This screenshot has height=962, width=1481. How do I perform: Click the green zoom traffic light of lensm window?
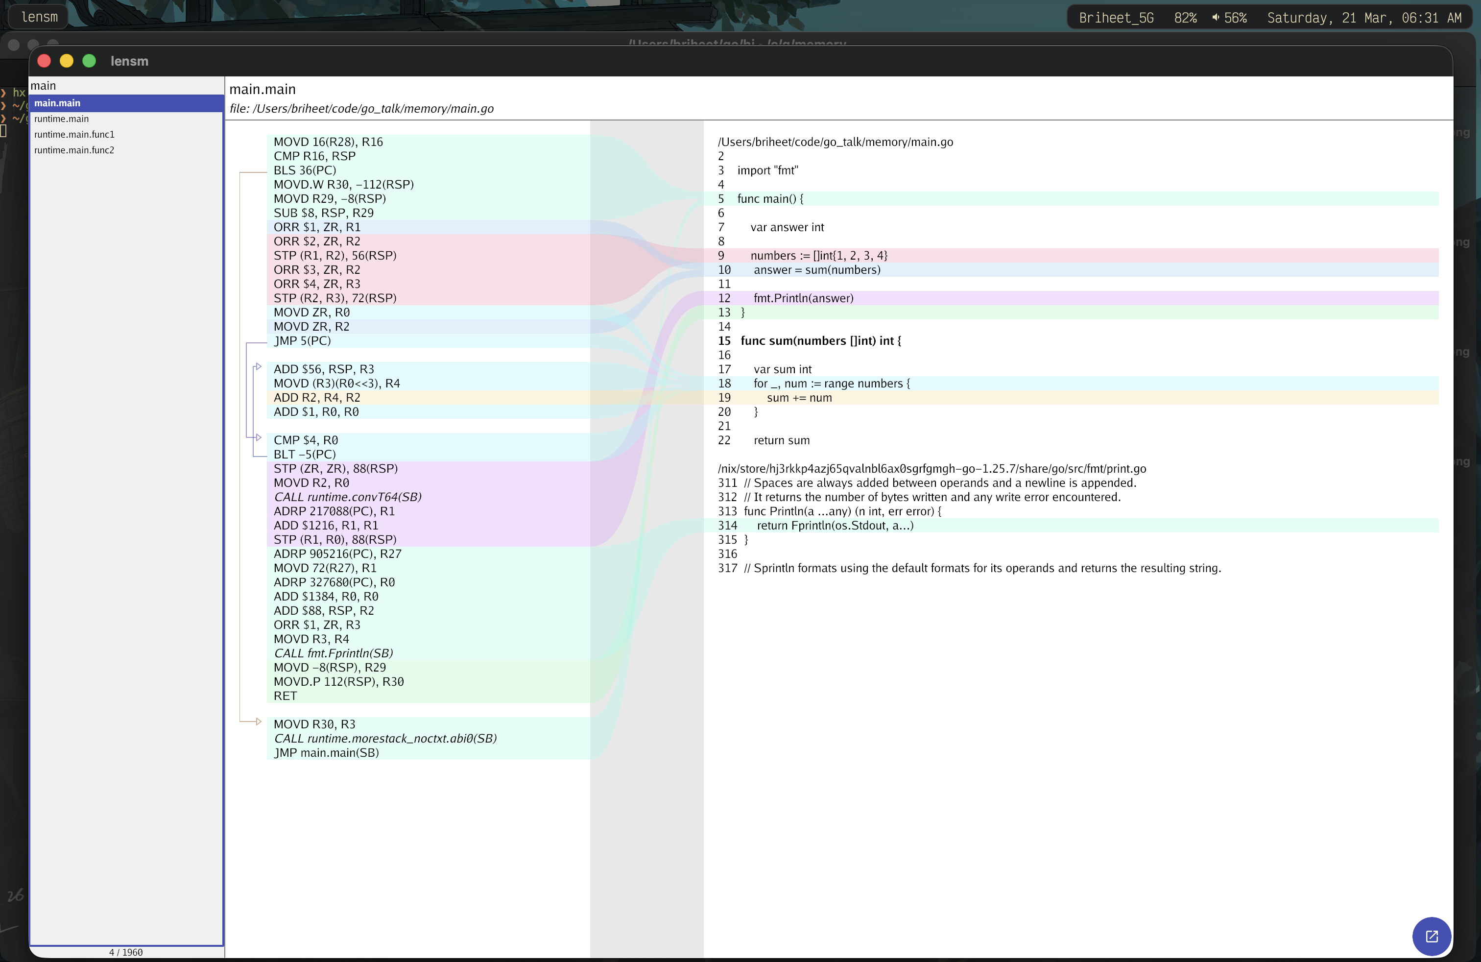click(x=89, y=60)
